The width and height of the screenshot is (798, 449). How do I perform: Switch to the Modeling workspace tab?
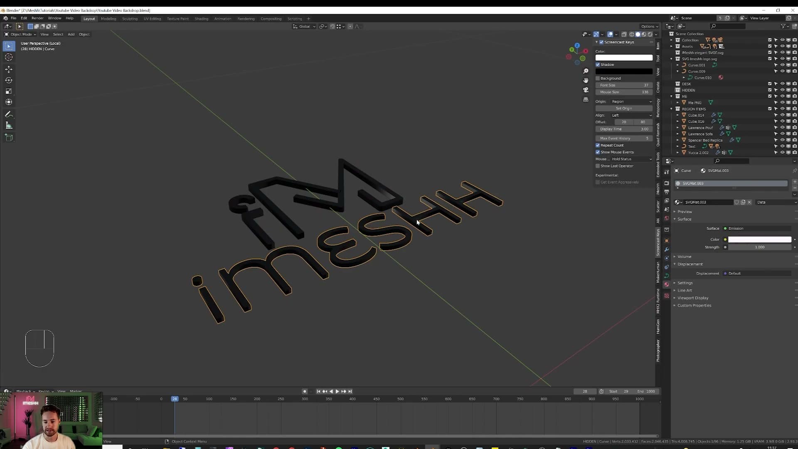click(108, 19)
